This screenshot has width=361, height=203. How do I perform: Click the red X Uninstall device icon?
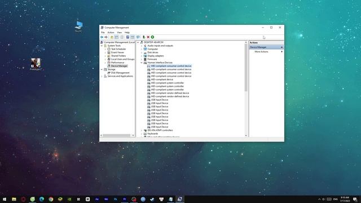pyautogui.click(x=148, y=37)
